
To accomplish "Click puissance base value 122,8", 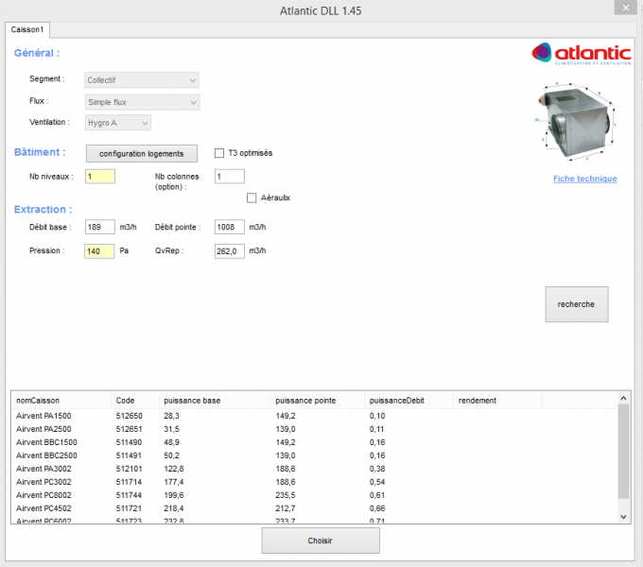I will (174, 469).
